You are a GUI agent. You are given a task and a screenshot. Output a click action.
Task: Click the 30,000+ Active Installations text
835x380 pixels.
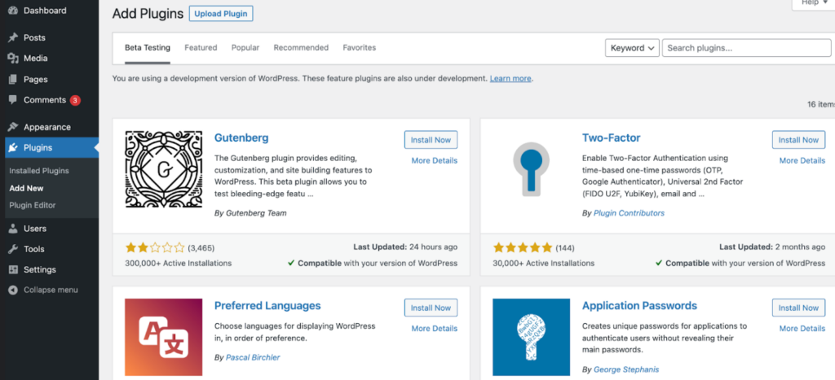[544, 263]
